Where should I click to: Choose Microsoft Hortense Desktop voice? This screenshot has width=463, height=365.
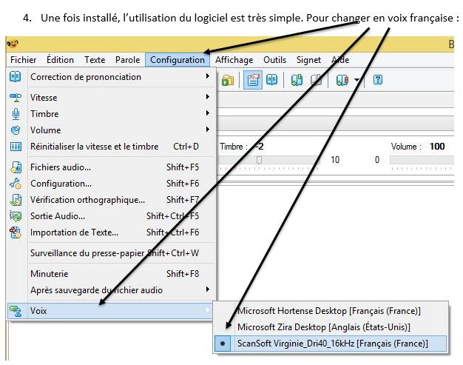tap(328, 310)
